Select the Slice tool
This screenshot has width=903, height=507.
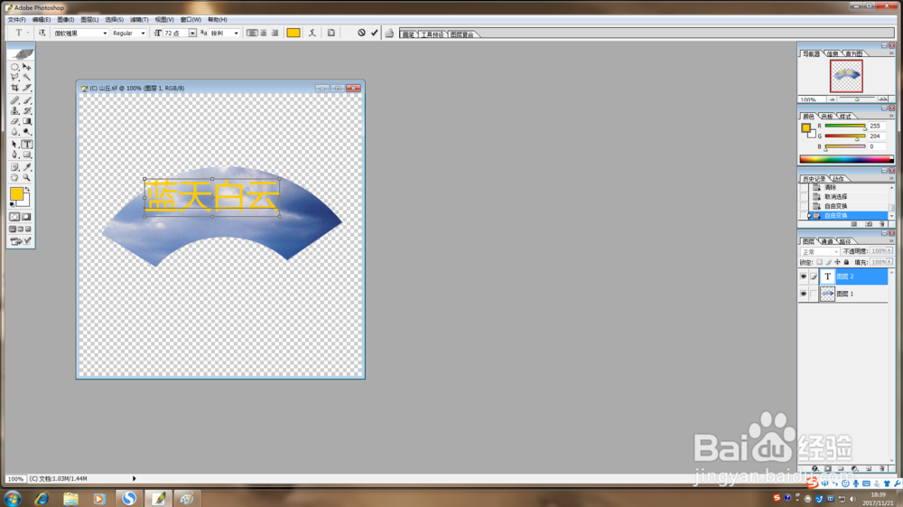(26, 88)
